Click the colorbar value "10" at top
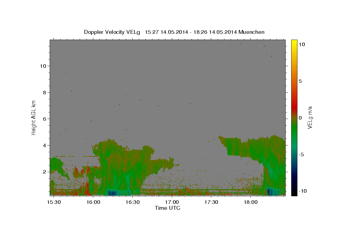The image size is (353, 235). pos(302,44)
